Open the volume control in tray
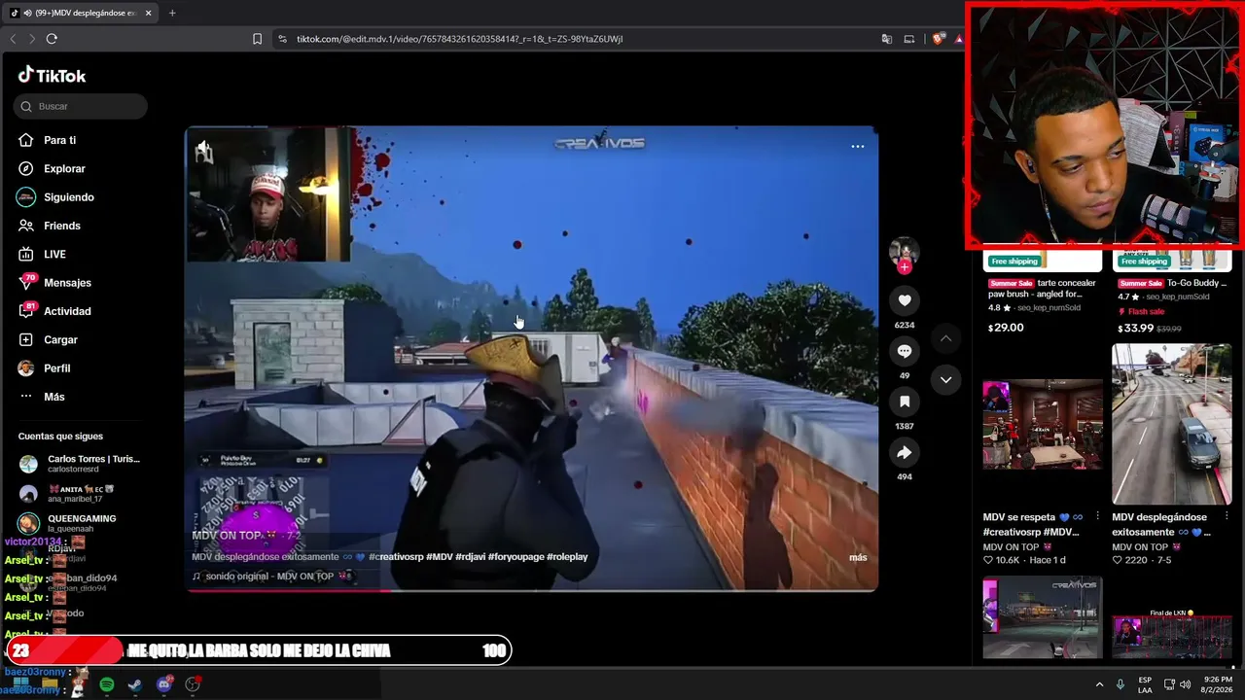 [x=1185, y=684]
